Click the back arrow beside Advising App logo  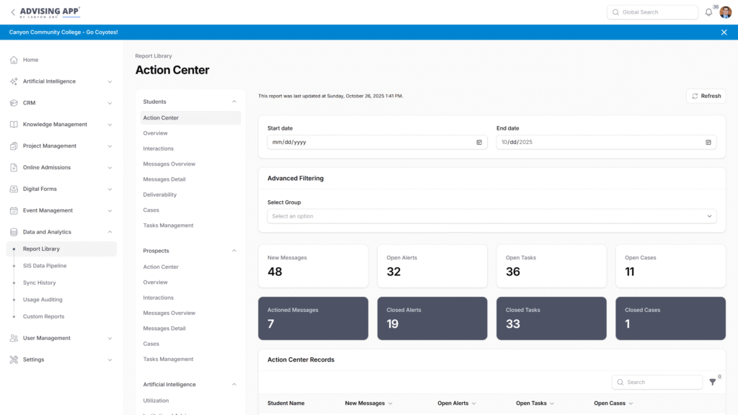(13, 12)
